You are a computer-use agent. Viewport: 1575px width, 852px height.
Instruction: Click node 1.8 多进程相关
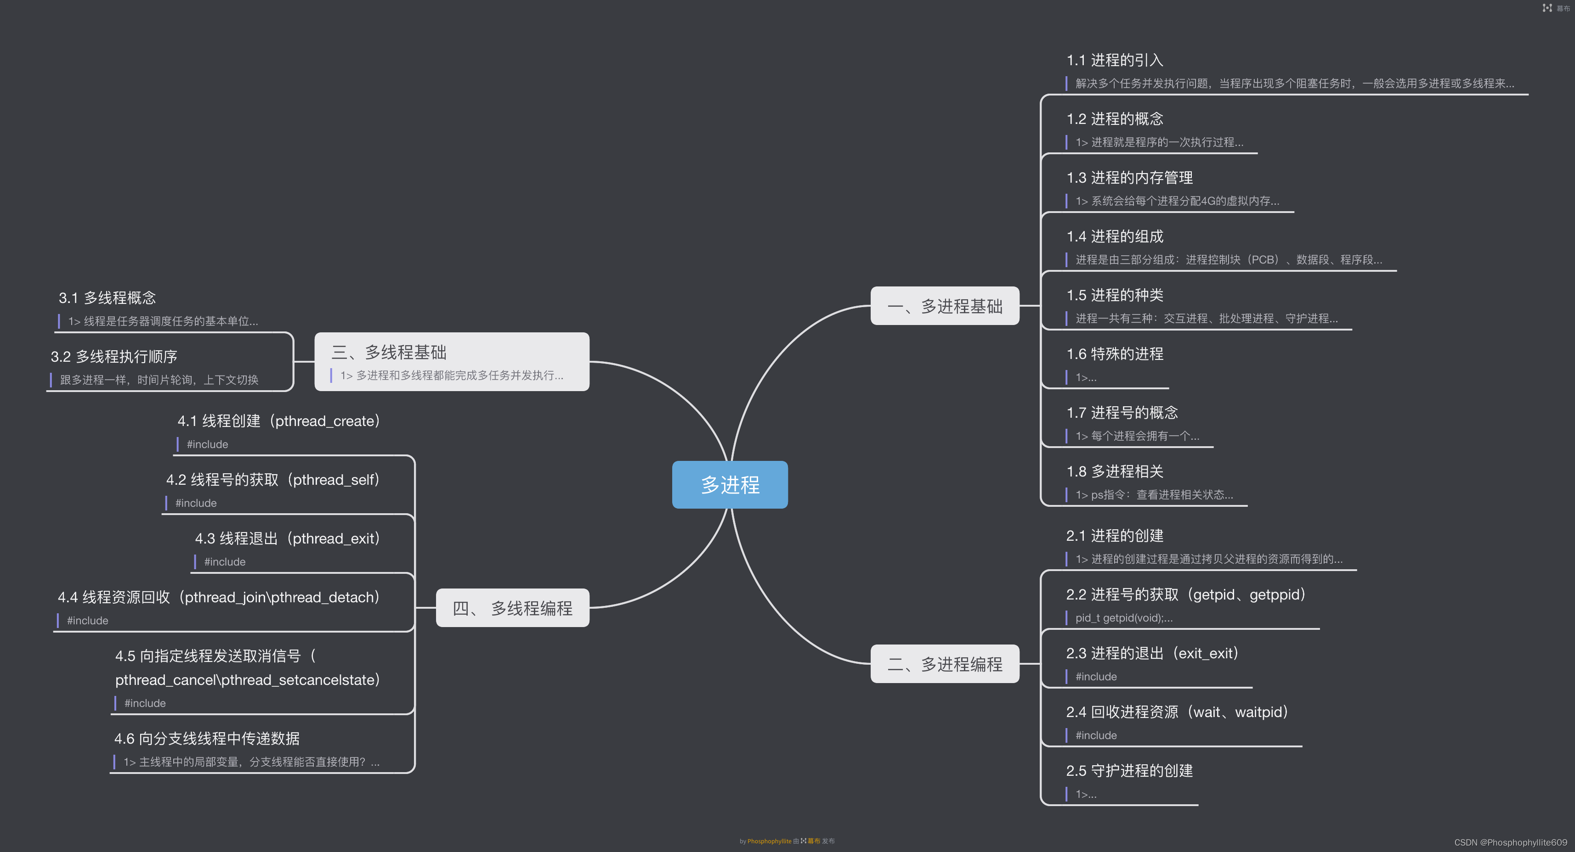pyautogui.click(x=1115, y=471)
